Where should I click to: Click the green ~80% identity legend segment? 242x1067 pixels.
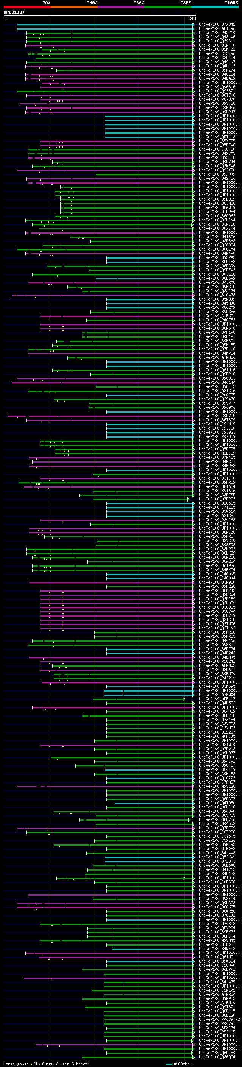[x=168, y=7]
